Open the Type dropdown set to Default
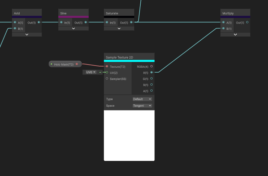 (x=142, y=99)
